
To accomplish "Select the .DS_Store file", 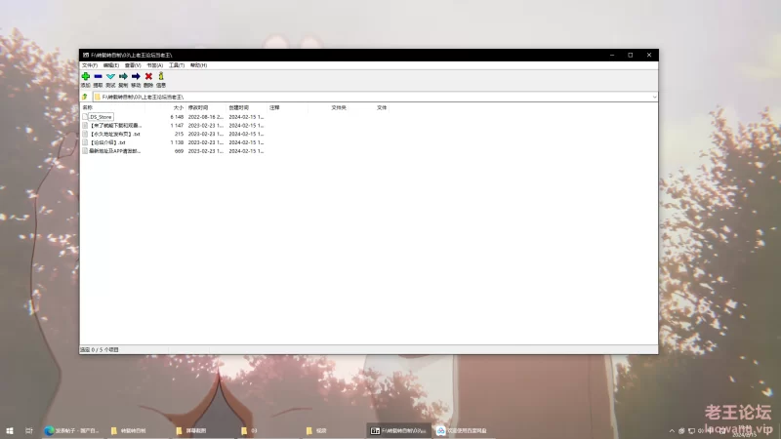I will point(101,117).
